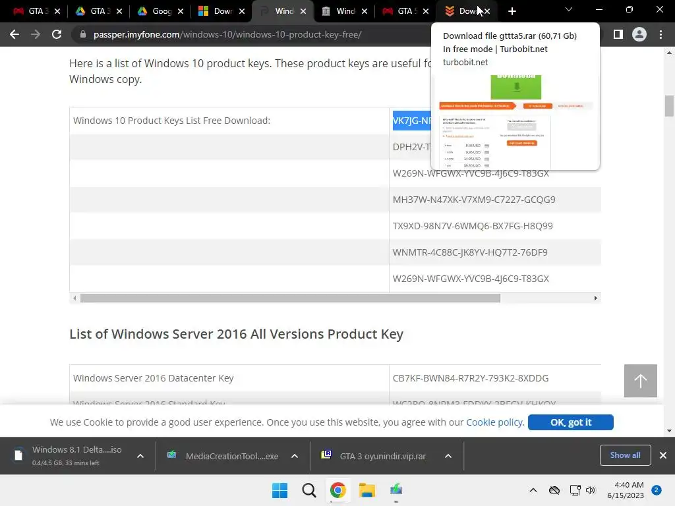
Task: Click the installer app taskbar icon
Action: pyautogui.click(x=396, y=490)
